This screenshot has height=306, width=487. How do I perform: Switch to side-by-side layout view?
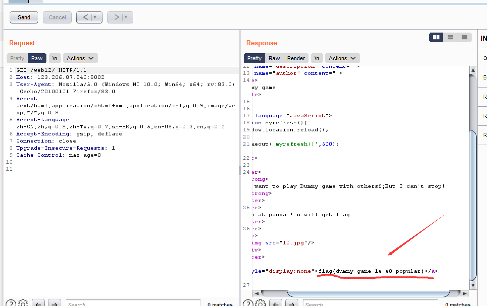pyautogui.click(x=436, y=37)
